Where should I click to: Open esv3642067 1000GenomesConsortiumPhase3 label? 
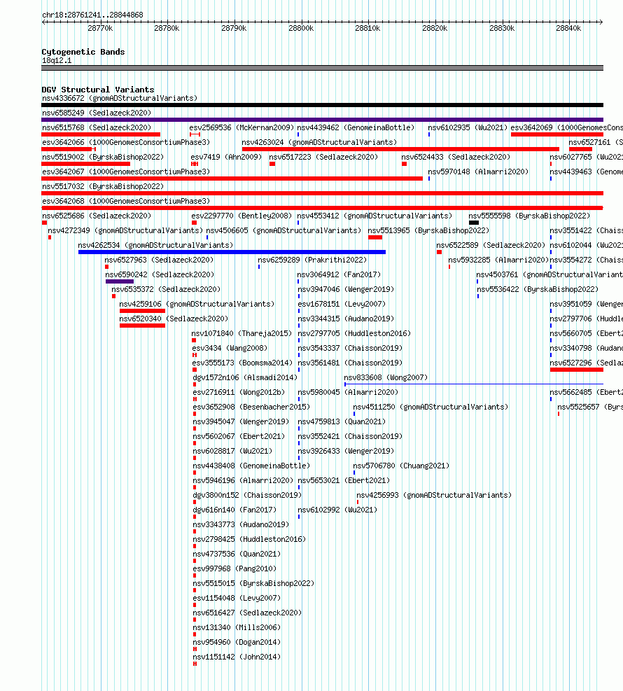[126, 172]
